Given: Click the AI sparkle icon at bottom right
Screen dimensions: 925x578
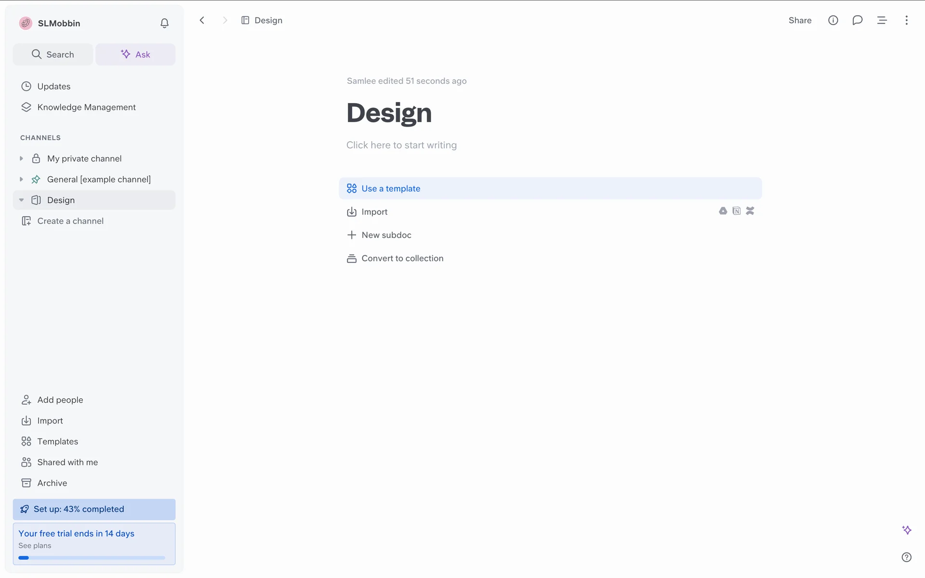Looking at the screenshot, I should pyautogui.click(x=906, y=530).
